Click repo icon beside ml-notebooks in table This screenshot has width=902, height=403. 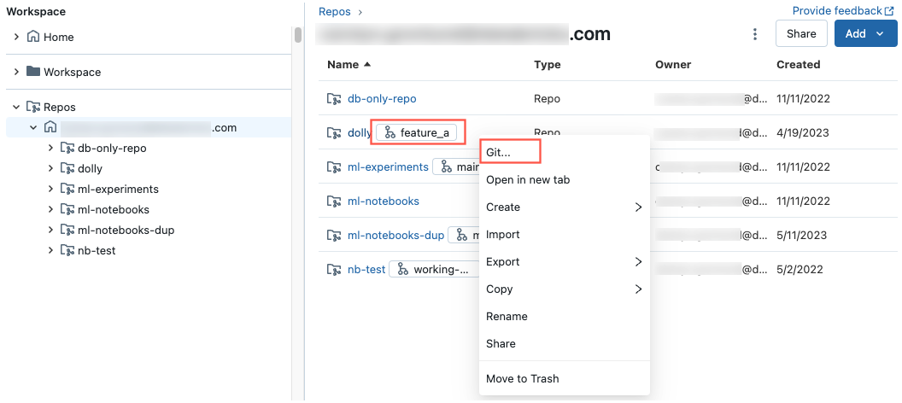(x=334, y=201)
